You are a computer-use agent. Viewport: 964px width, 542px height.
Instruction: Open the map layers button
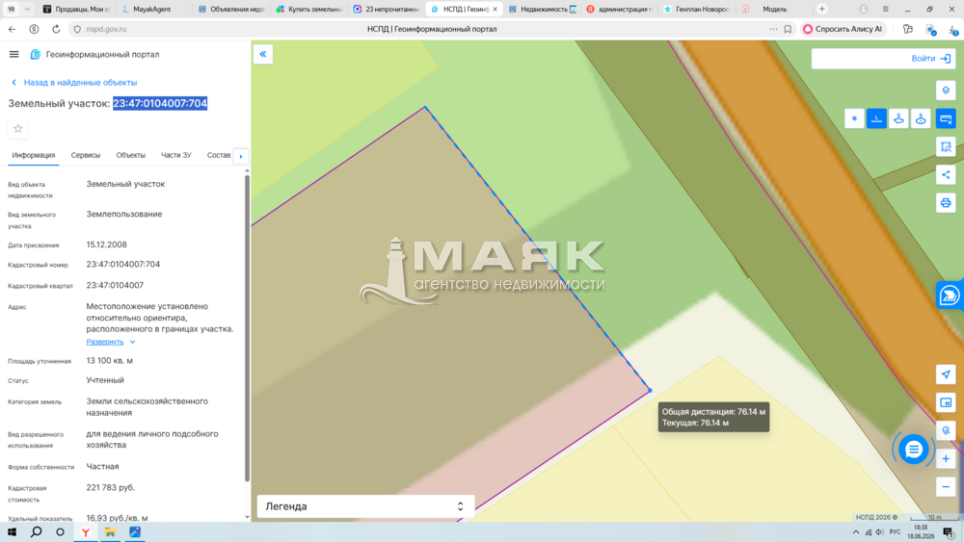pyautogui.click(x=946, y=90)
